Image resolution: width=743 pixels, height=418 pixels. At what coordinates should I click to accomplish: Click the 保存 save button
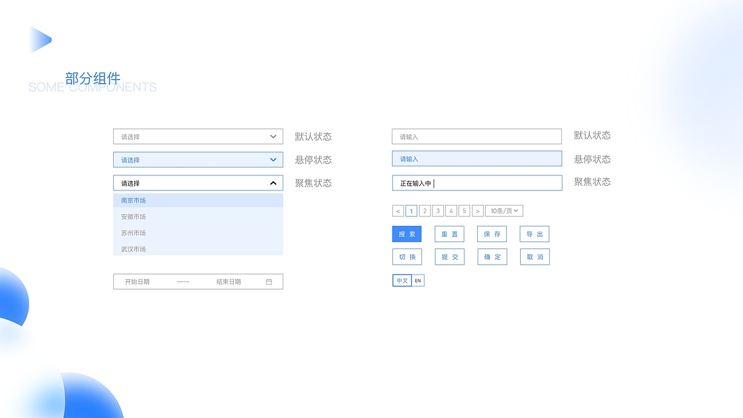point(492,234)
